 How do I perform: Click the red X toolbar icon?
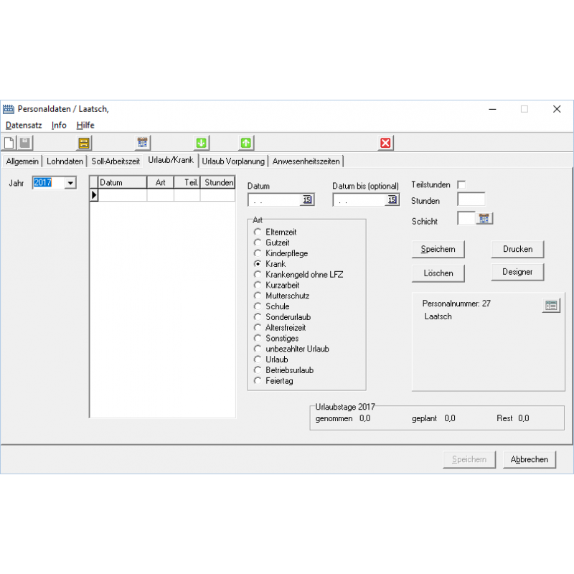coord(386,143)
